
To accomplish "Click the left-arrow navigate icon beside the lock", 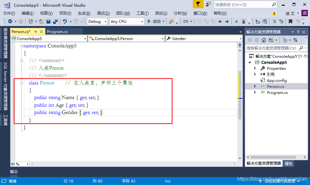I will tap(220, 22).
